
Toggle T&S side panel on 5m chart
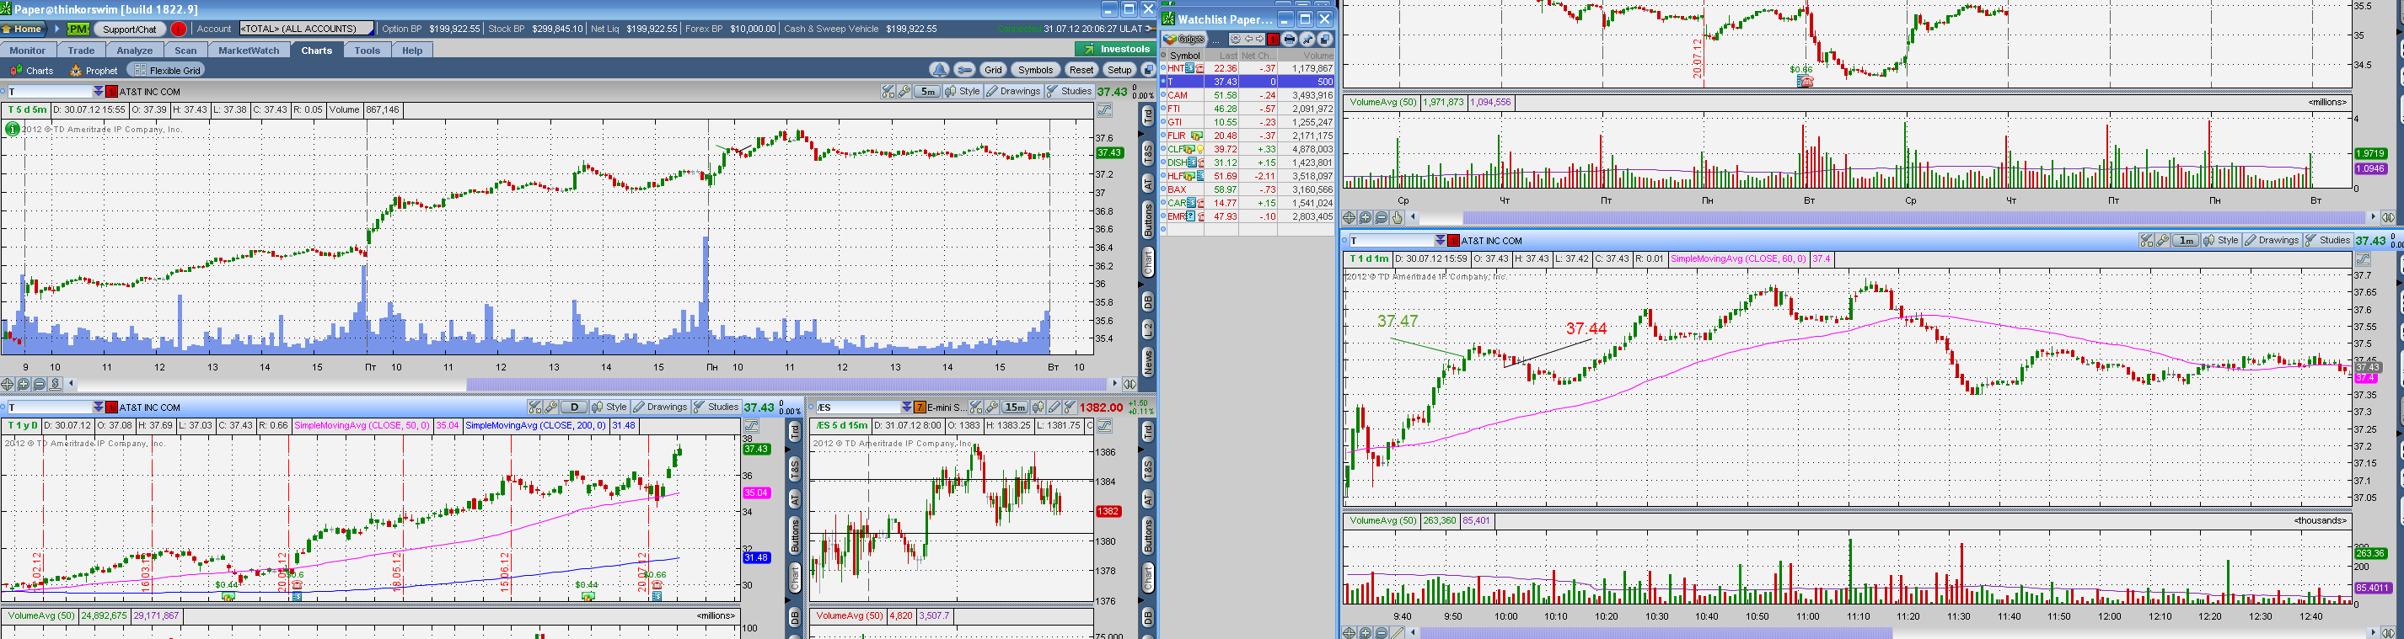point(1148,155)
